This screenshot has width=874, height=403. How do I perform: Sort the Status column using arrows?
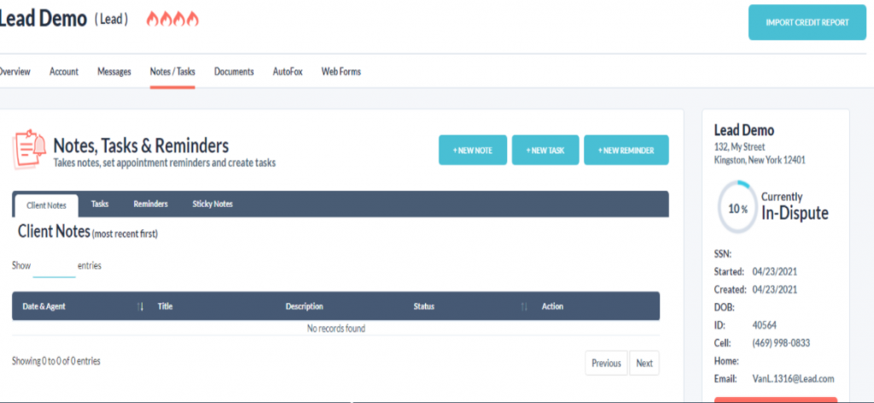(x=524, y=307)
